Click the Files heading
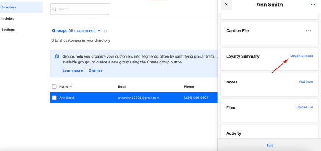The image size is (321, 151). coord(231,108)
